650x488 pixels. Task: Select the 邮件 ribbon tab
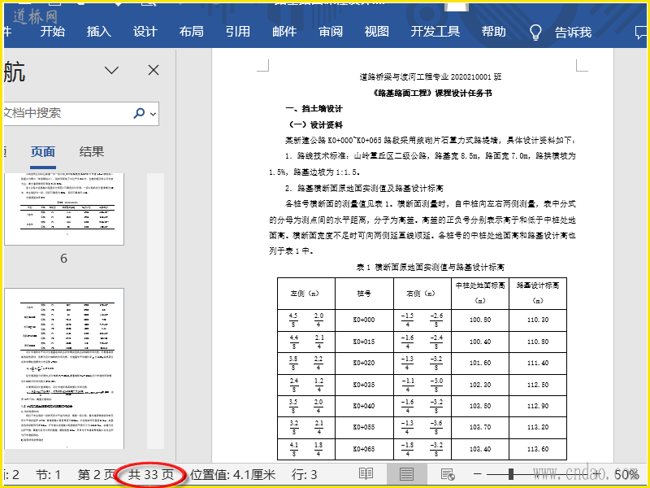click(x=284, y=32)
